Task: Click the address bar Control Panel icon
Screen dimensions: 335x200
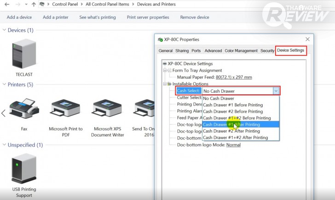Action: pyautogui.click(x=42, y=4)
